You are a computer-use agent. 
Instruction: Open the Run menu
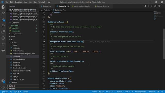click(35, 2)
